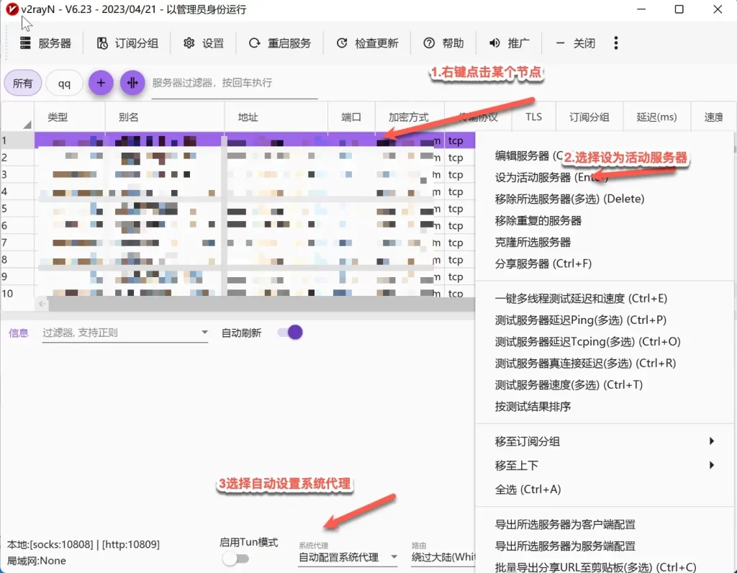Image resolution: width=737 pixels, height=573 pixels.
Task: Choose 设为活动服务器 from context menu
Action: point(605,177)
